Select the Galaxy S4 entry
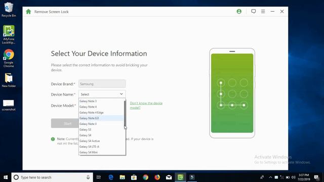 pos(101,135)
